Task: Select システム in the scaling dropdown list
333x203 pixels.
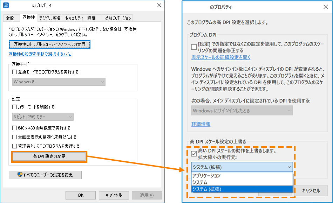Action: point(242,182)
